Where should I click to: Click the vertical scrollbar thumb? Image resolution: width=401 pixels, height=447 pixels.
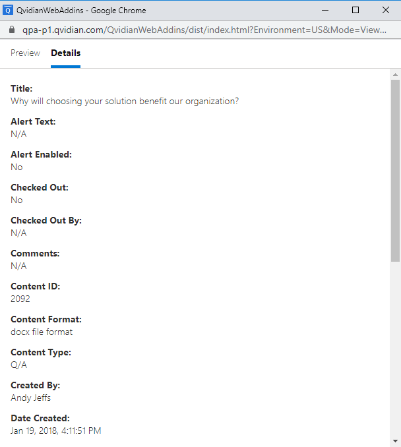(x=395, y=171)
